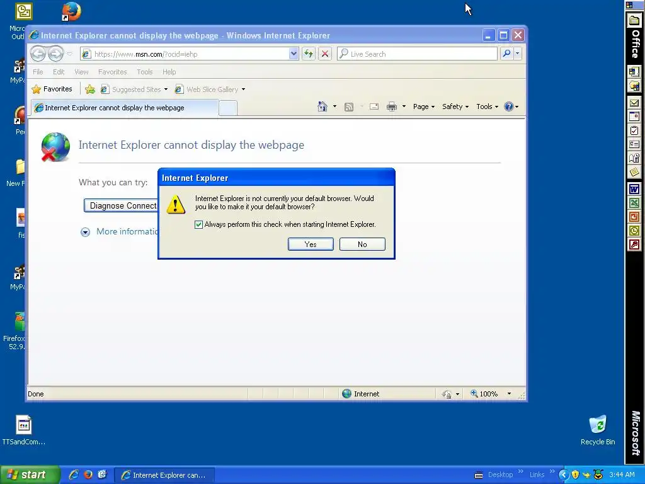This screenshot has height=484, width=645.
Task: Select 'Internet Explorer cannot display the webpage' tab
Action: pyautogui.click(x=125, y=108)
